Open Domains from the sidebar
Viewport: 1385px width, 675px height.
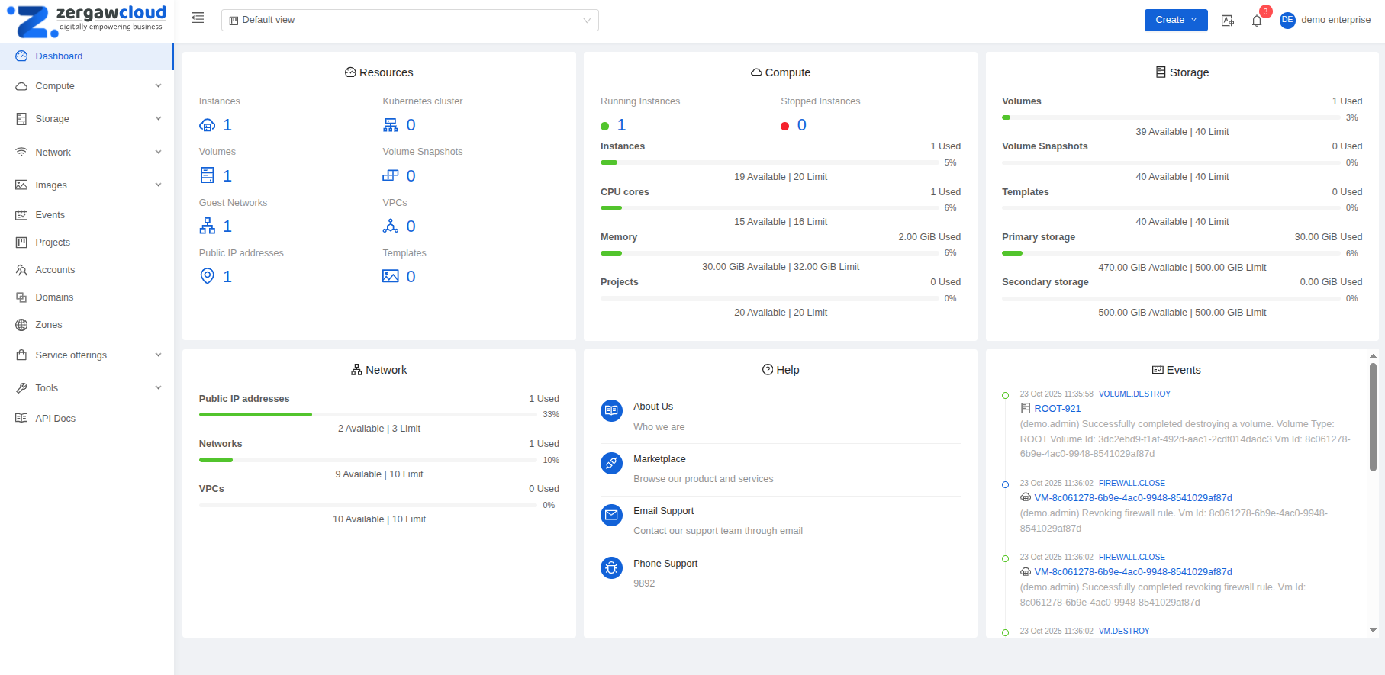pyautogui.click(x=87, y=297)
